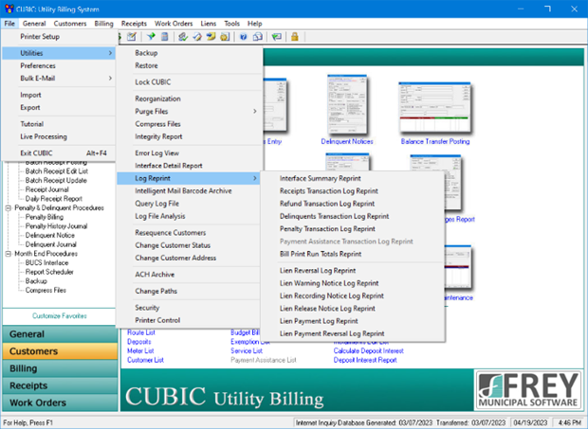This screenshot has height=429, width=588.
Task: Click the green arrow message toolbar icon
Action: coord(277,37)
